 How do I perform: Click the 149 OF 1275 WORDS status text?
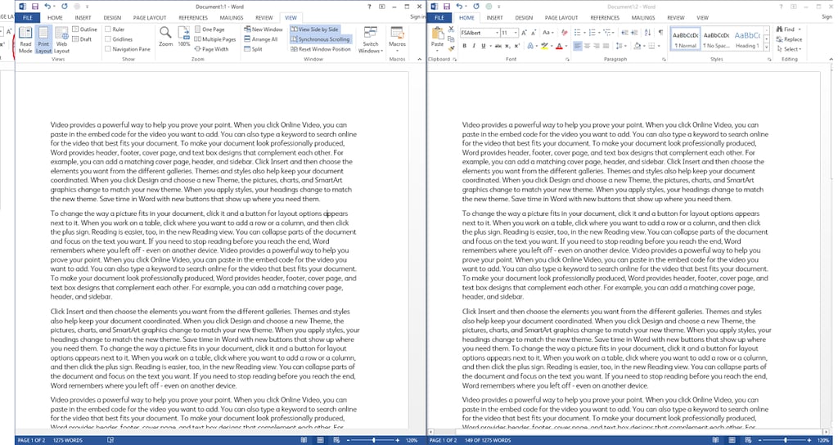coord(489,441)
